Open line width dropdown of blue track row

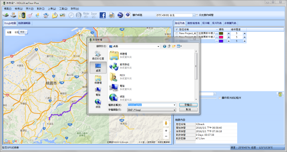point(244,41)
